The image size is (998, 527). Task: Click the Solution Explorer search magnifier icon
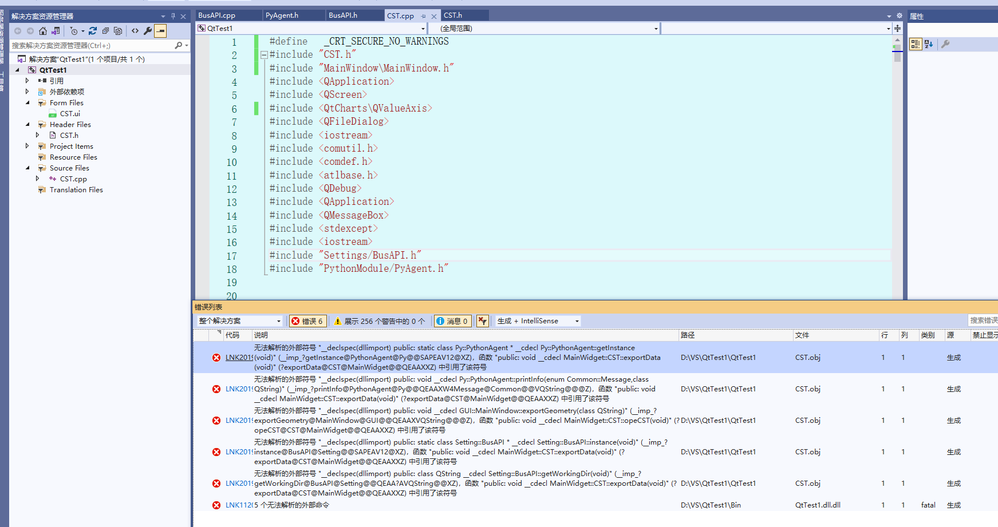tap(179, 45)
